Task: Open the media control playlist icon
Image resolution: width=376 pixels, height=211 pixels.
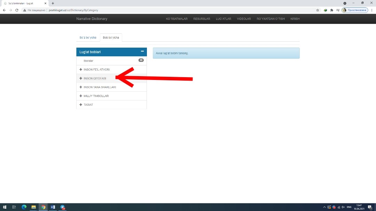Action: [x=337, y=10]
